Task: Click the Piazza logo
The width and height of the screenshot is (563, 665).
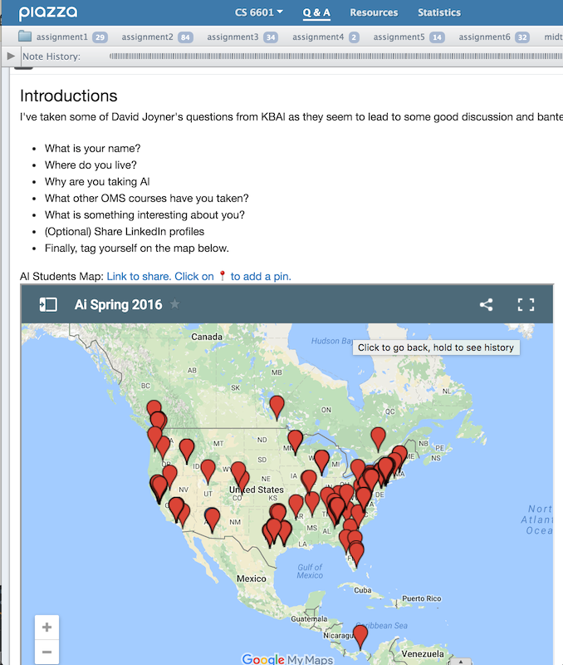Action: point(48,12)
